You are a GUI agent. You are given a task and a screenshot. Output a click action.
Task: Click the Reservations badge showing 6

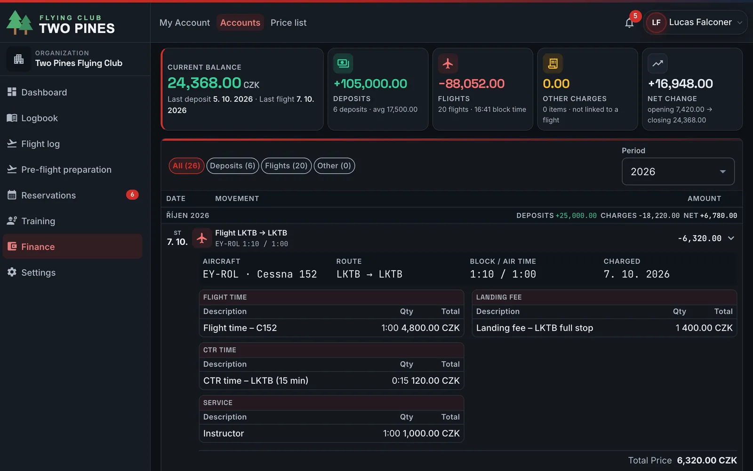132,195
